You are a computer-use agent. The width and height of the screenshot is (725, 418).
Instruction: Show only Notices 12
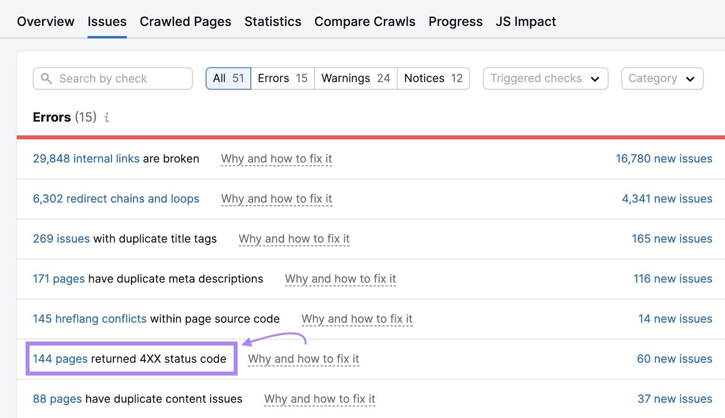pos(433,78)
